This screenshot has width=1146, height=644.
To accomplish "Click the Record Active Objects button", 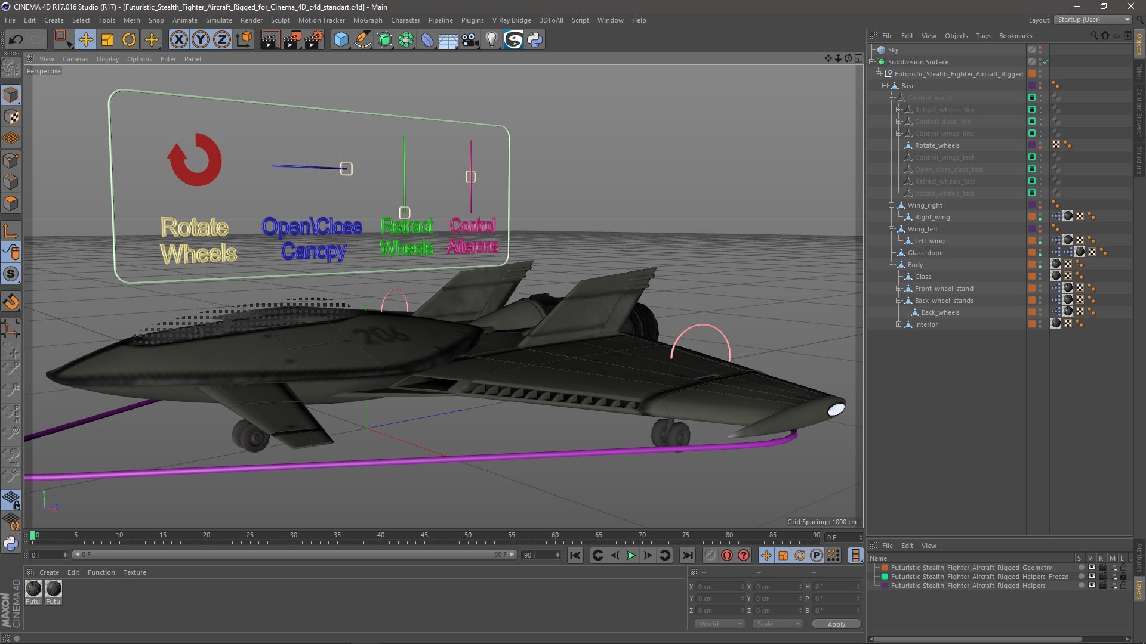I will click(710, 555).
